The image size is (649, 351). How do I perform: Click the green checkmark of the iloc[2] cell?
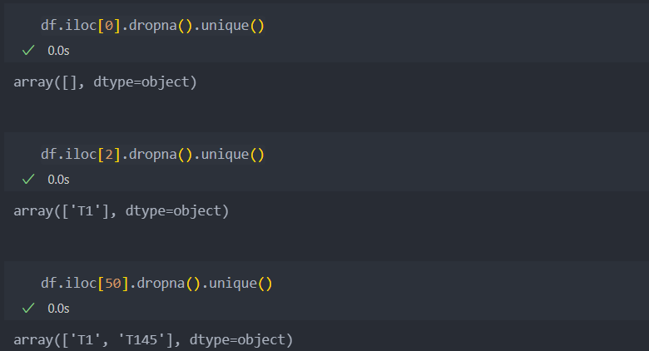(x=28, y=179)
